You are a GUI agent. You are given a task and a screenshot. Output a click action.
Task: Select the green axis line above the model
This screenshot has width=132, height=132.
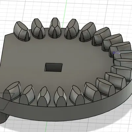(x=65, y=14)
